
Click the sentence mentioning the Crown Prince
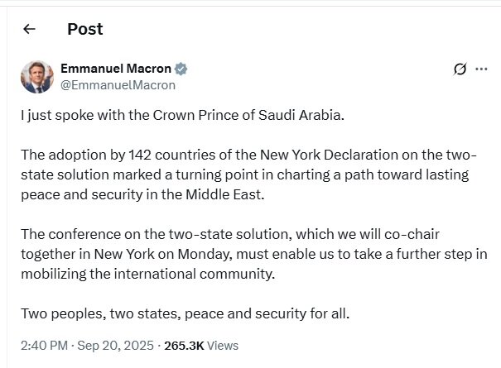181,115
